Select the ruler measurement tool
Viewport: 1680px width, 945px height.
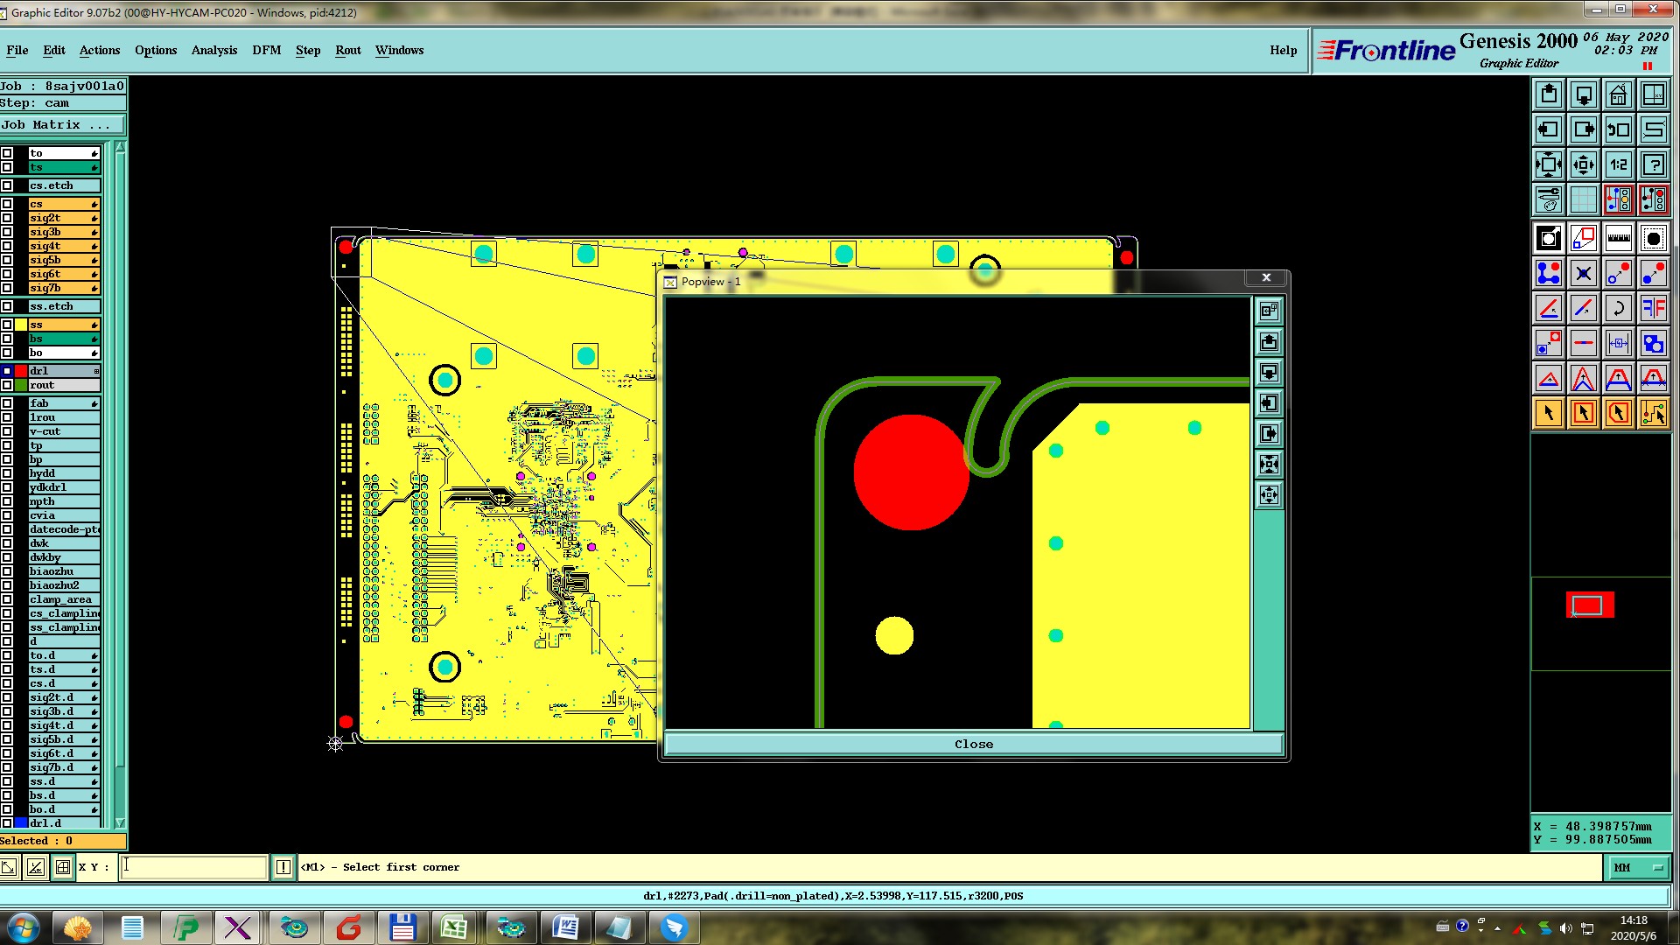(1618, 238)
